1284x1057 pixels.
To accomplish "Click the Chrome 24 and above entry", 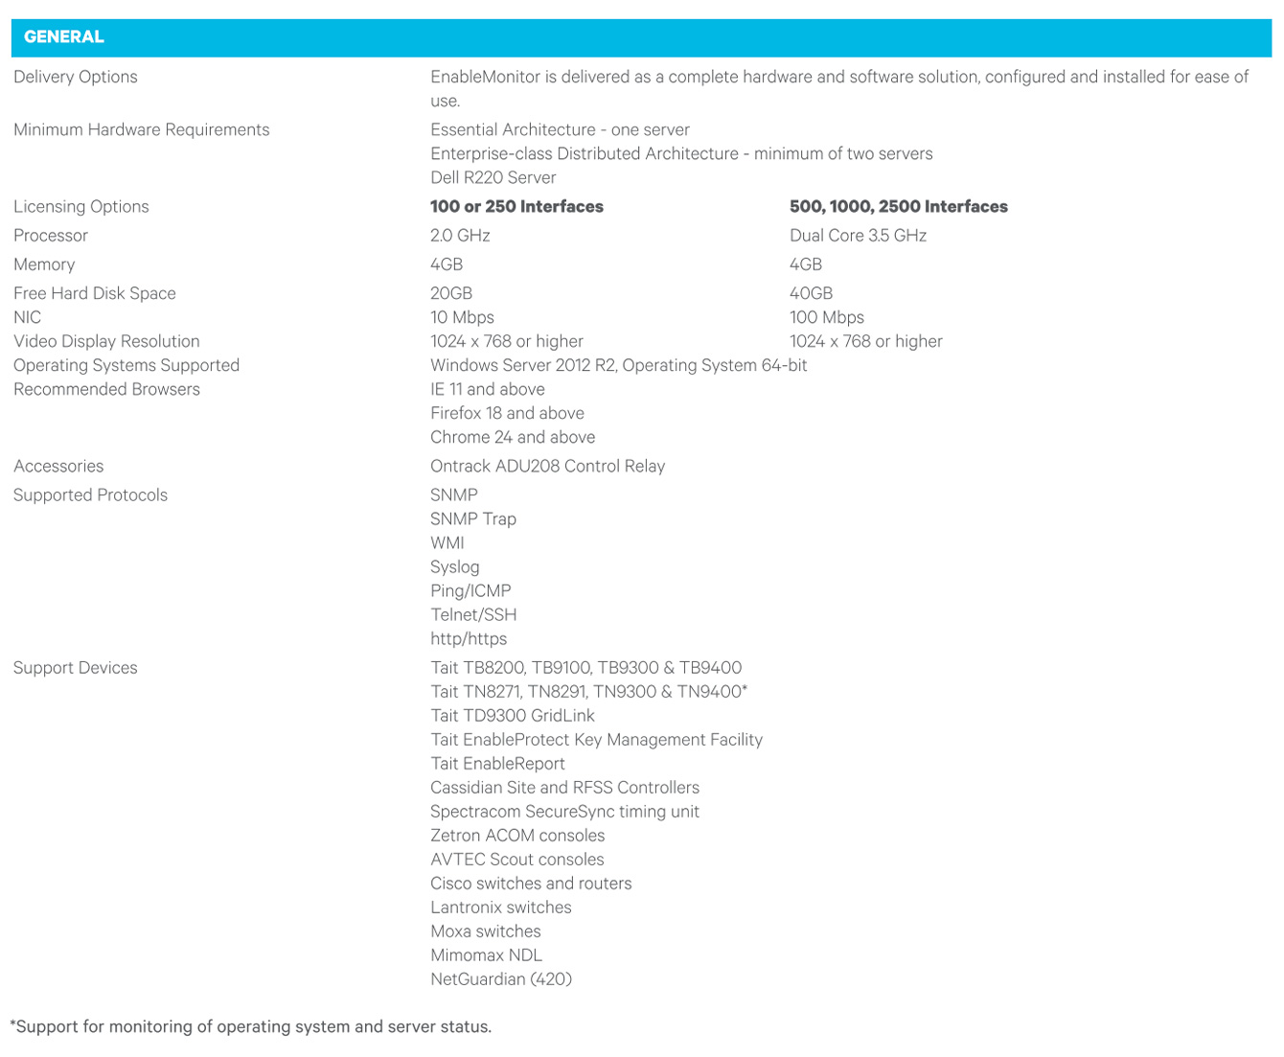I will pos(513,437).
